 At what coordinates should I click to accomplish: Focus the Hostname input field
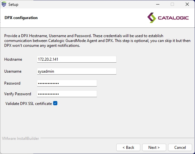tap(76, 59)
